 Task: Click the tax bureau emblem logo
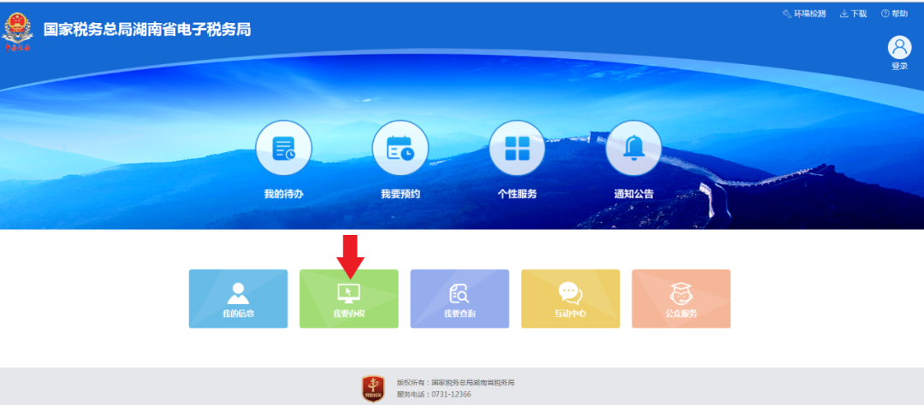pyautogui.click(x=18, y=32)
